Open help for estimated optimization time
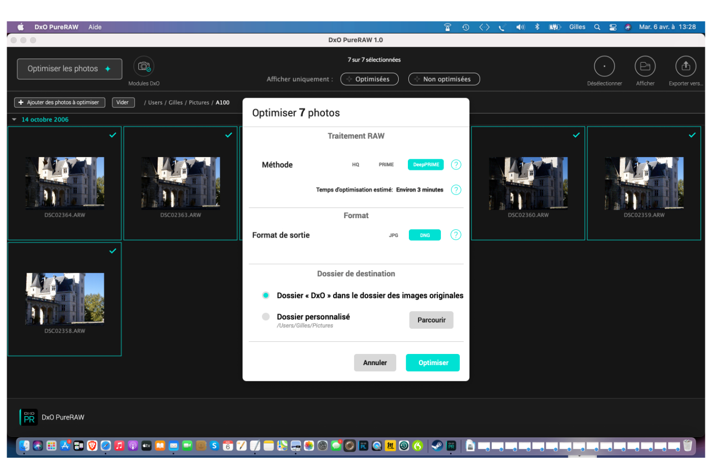 pos(456,190)
